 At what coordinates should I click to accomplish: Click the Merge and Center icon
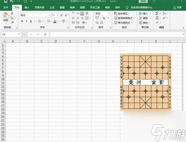(87, 18)
